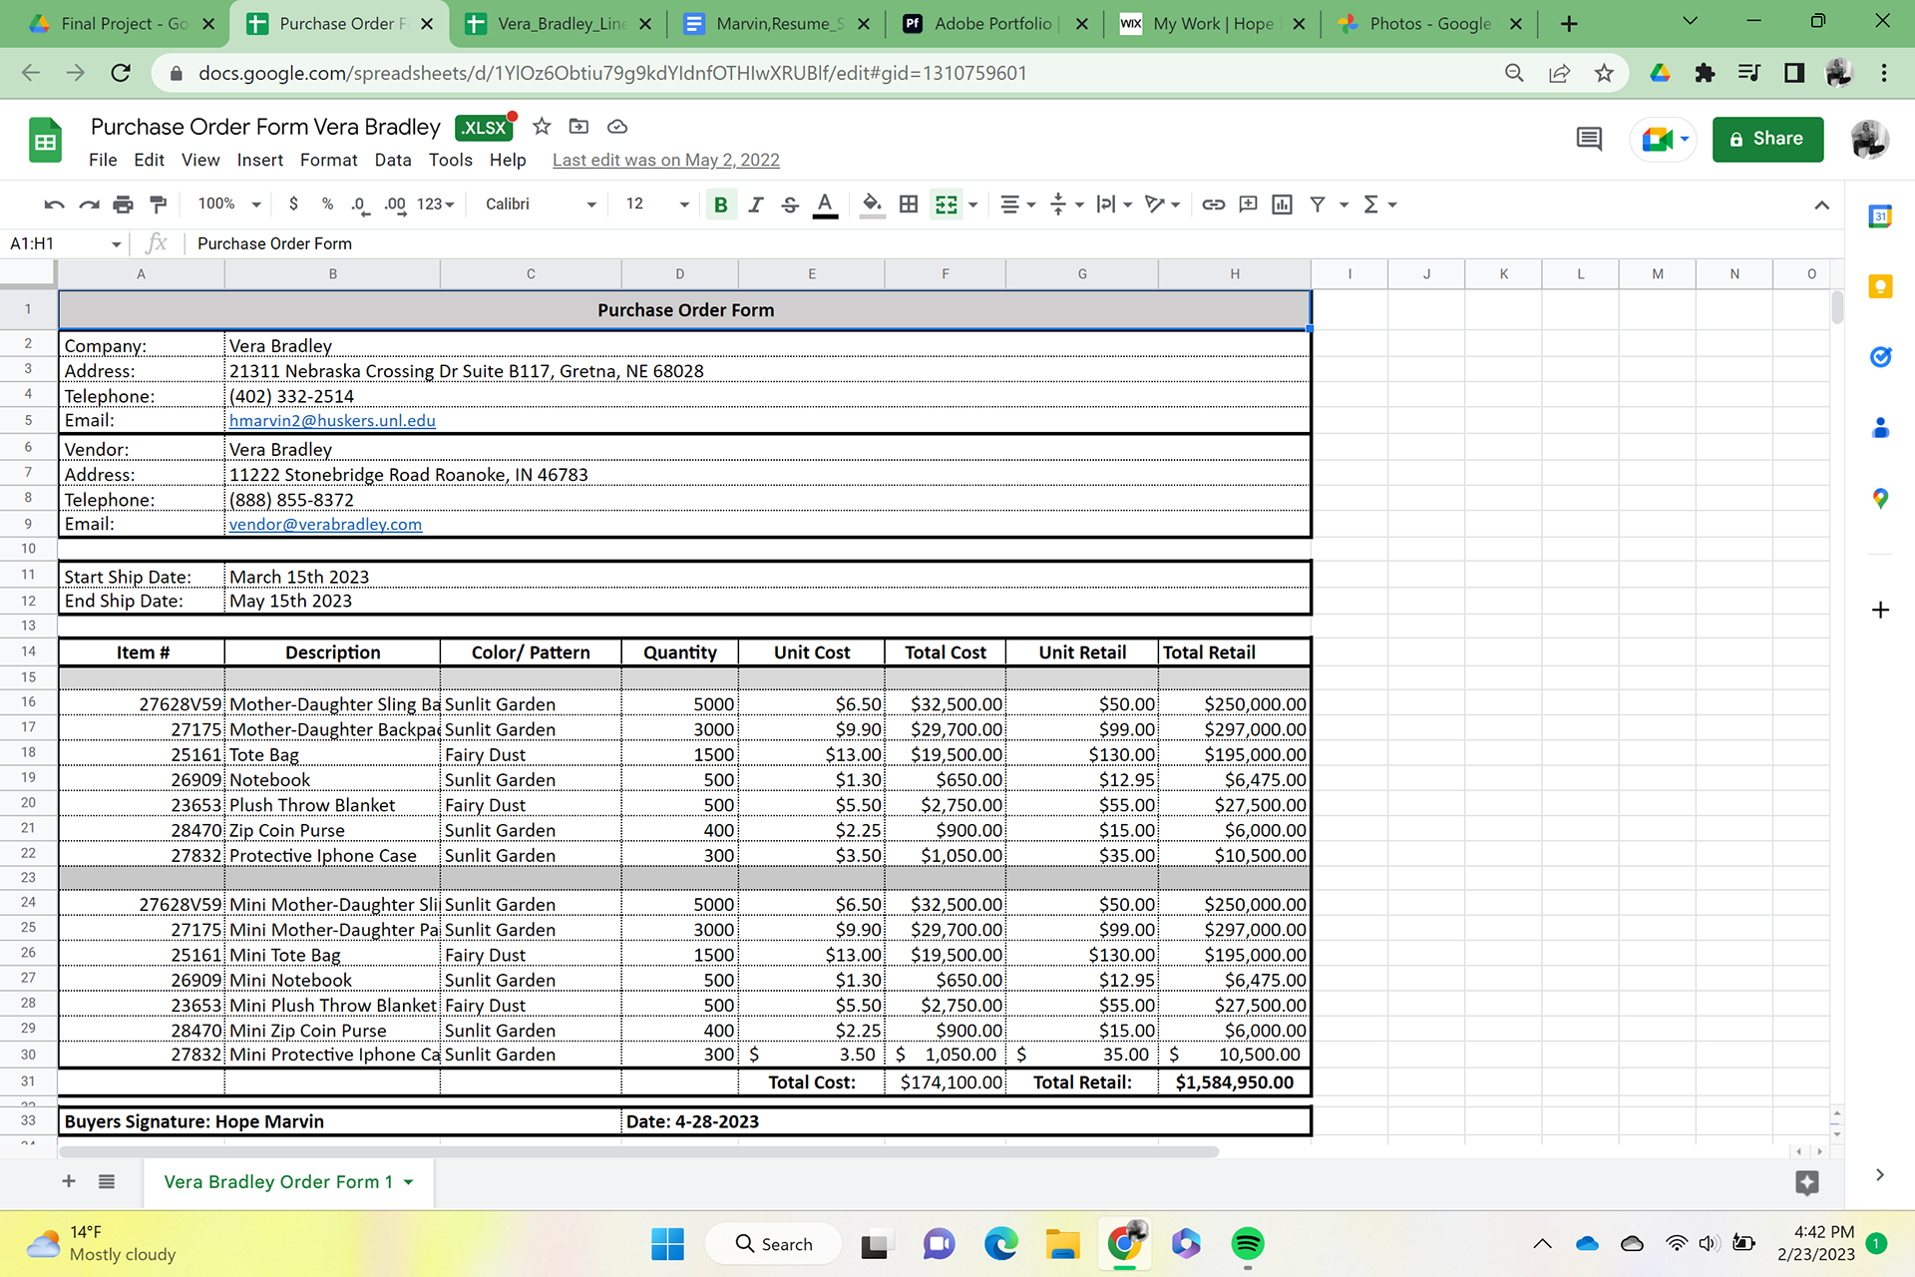Open the Data menu
This screenshot has height=1277, width=1915.
click(393, 160)
